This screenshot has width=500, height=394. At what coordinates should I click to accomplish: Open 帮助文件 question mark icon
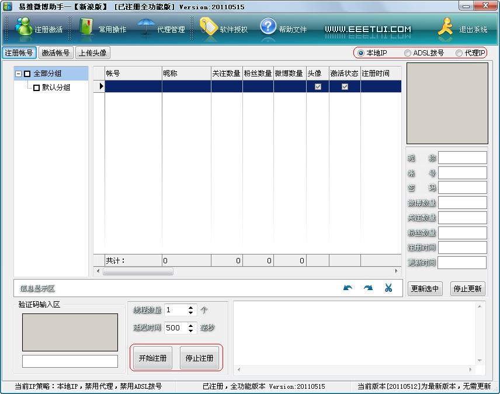[x=268, y=26]
